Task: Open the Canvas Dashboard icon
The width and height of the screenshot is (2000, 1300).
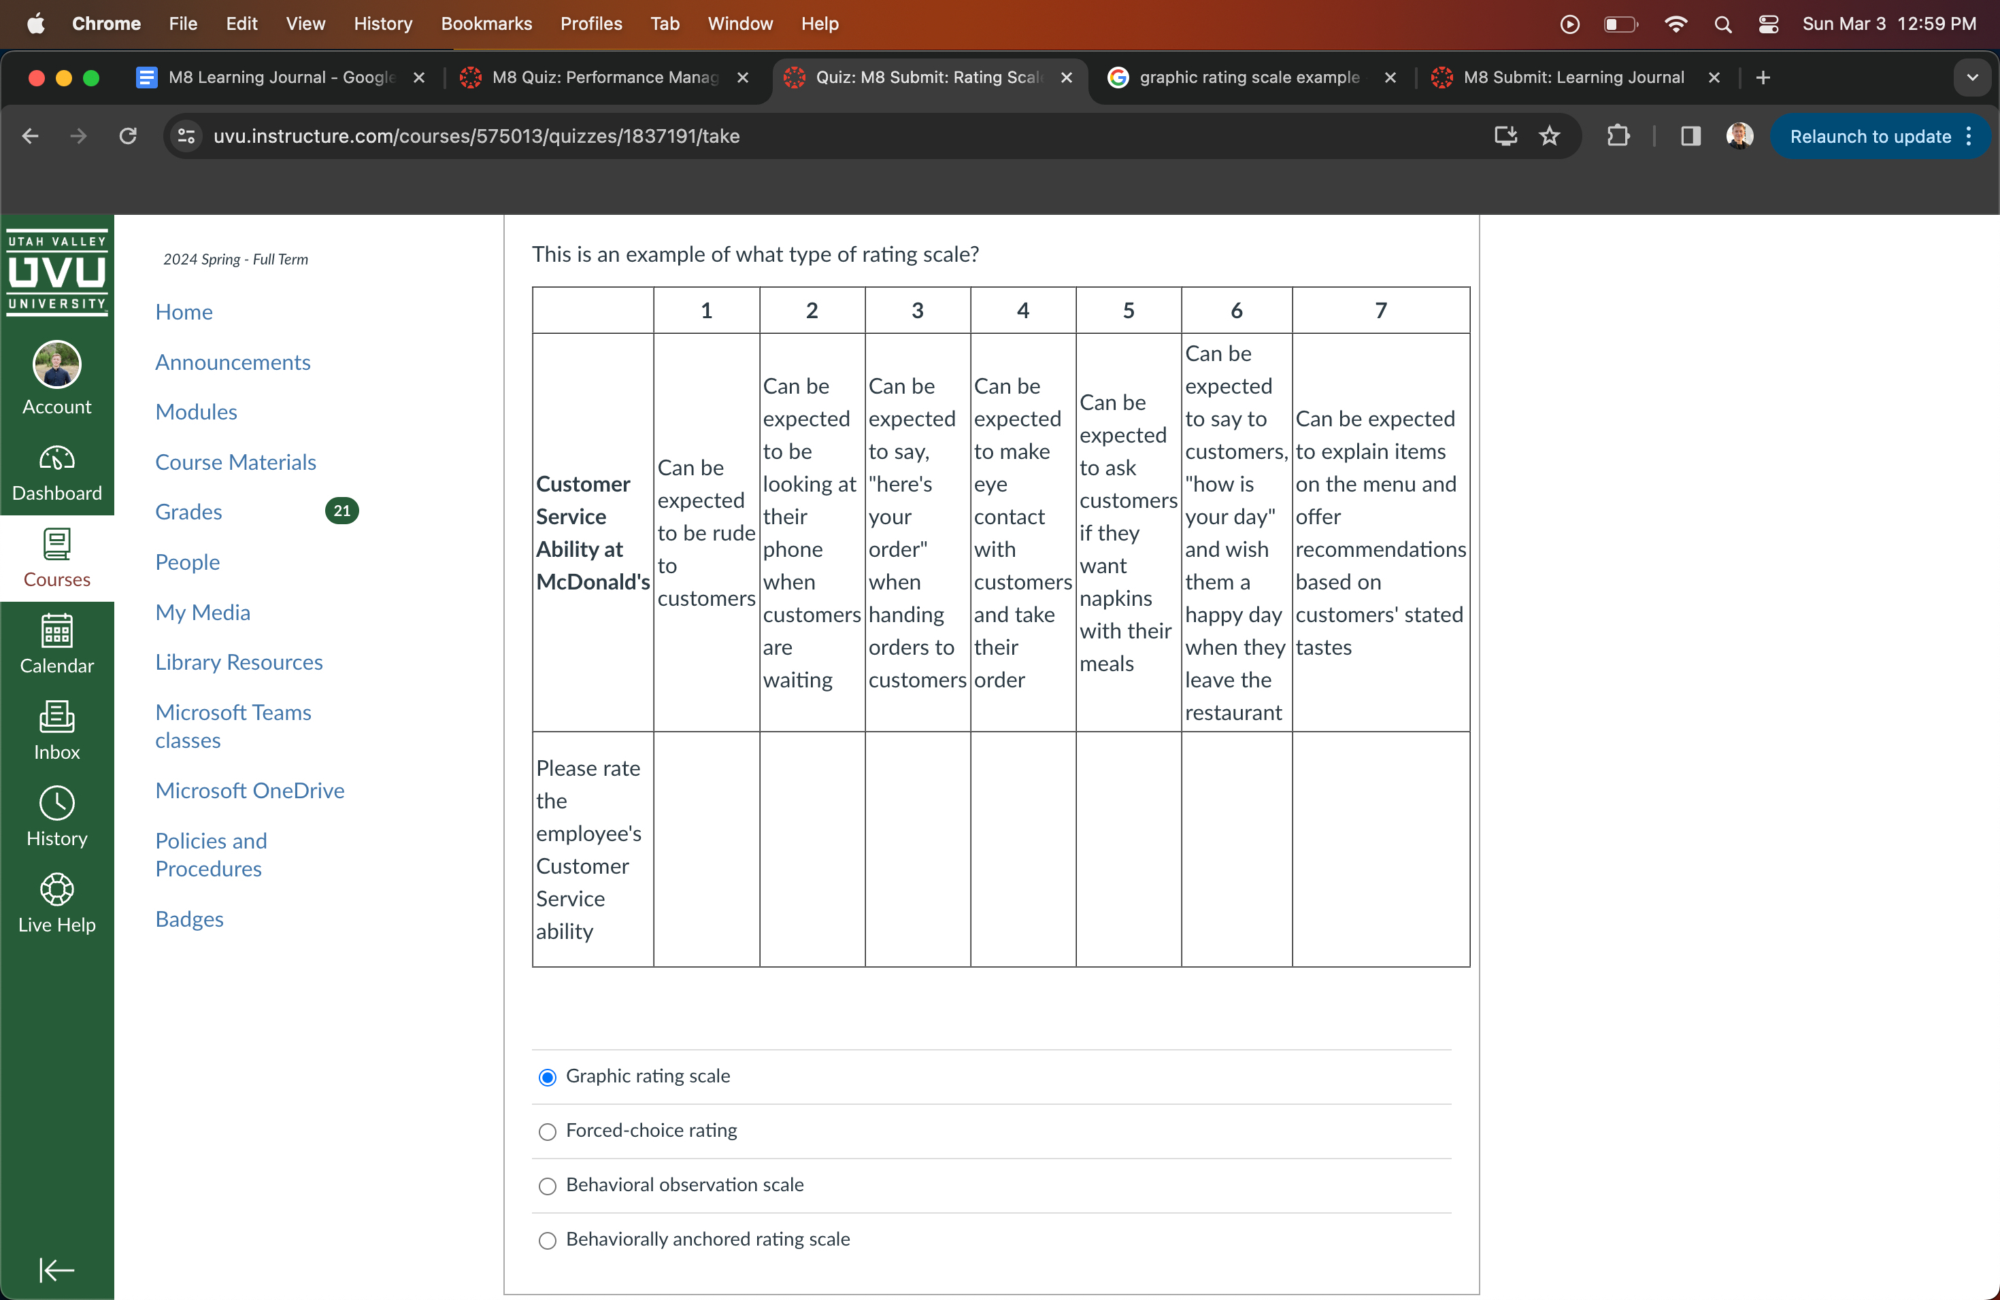Action: pyautogui.click(x=56, y=472)
